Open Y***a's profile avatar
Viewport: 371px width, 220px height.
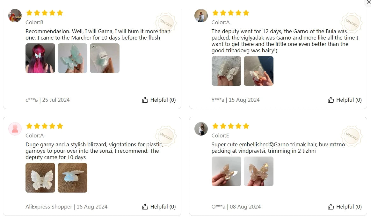click(201, 16)
